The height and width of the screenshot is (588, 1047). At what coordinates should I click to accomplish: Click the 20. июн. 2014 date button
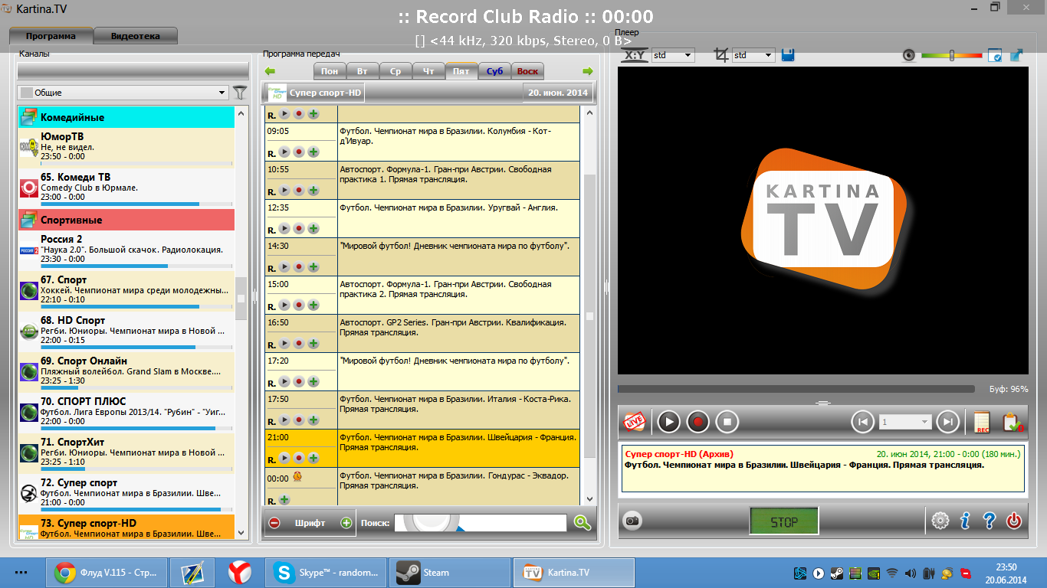557,93
